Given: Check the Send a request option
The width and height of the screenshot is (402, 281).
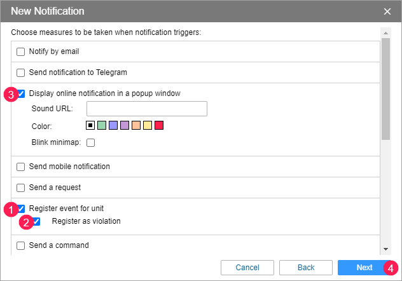Looking at the screenshot, I should coord(21,188).
